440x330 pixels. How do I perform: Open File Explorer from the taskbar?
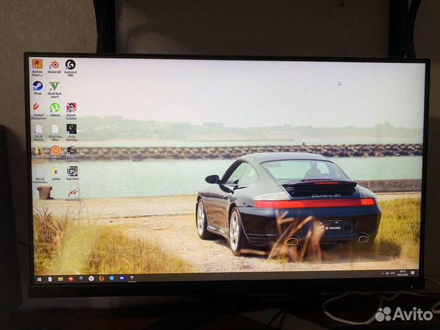click(x=61, y=279)
